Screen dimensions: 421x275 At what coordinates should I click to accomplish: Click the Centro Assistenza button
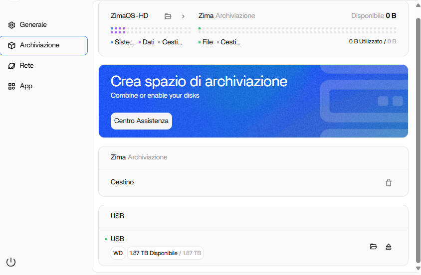(x=141, y=121)
